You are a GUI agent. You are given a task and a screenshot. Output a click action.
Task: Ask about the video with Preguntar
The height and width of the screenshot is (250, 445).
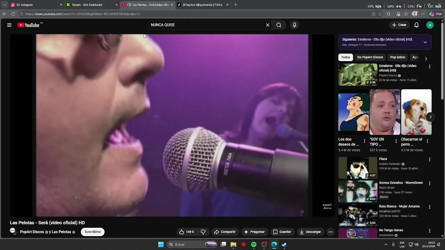click(x=254, y=232)
